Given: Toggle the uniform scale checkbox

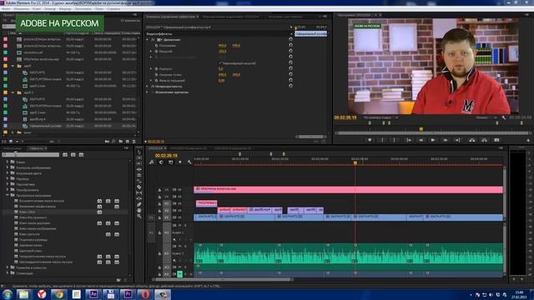Looking at the screenshot, I should 220,63.
